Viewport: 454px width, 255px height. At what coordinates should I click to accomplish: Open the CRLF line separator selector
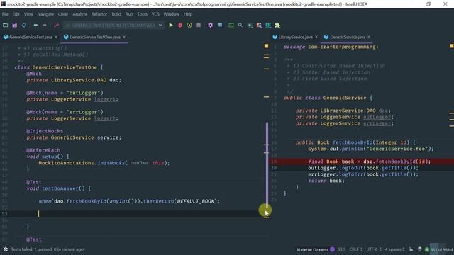click(355, 249)
